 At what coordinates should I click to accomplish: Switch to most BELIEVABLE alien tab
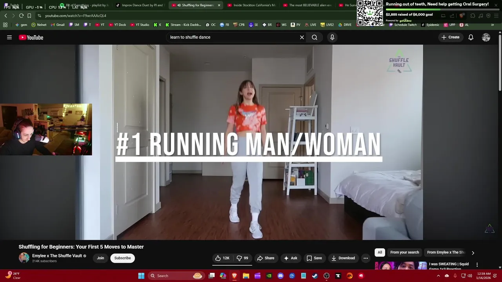307,5
